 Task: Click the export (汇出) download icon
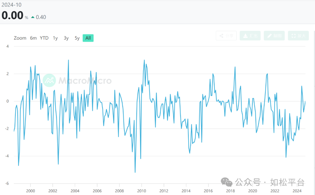[x=246, y=36]
